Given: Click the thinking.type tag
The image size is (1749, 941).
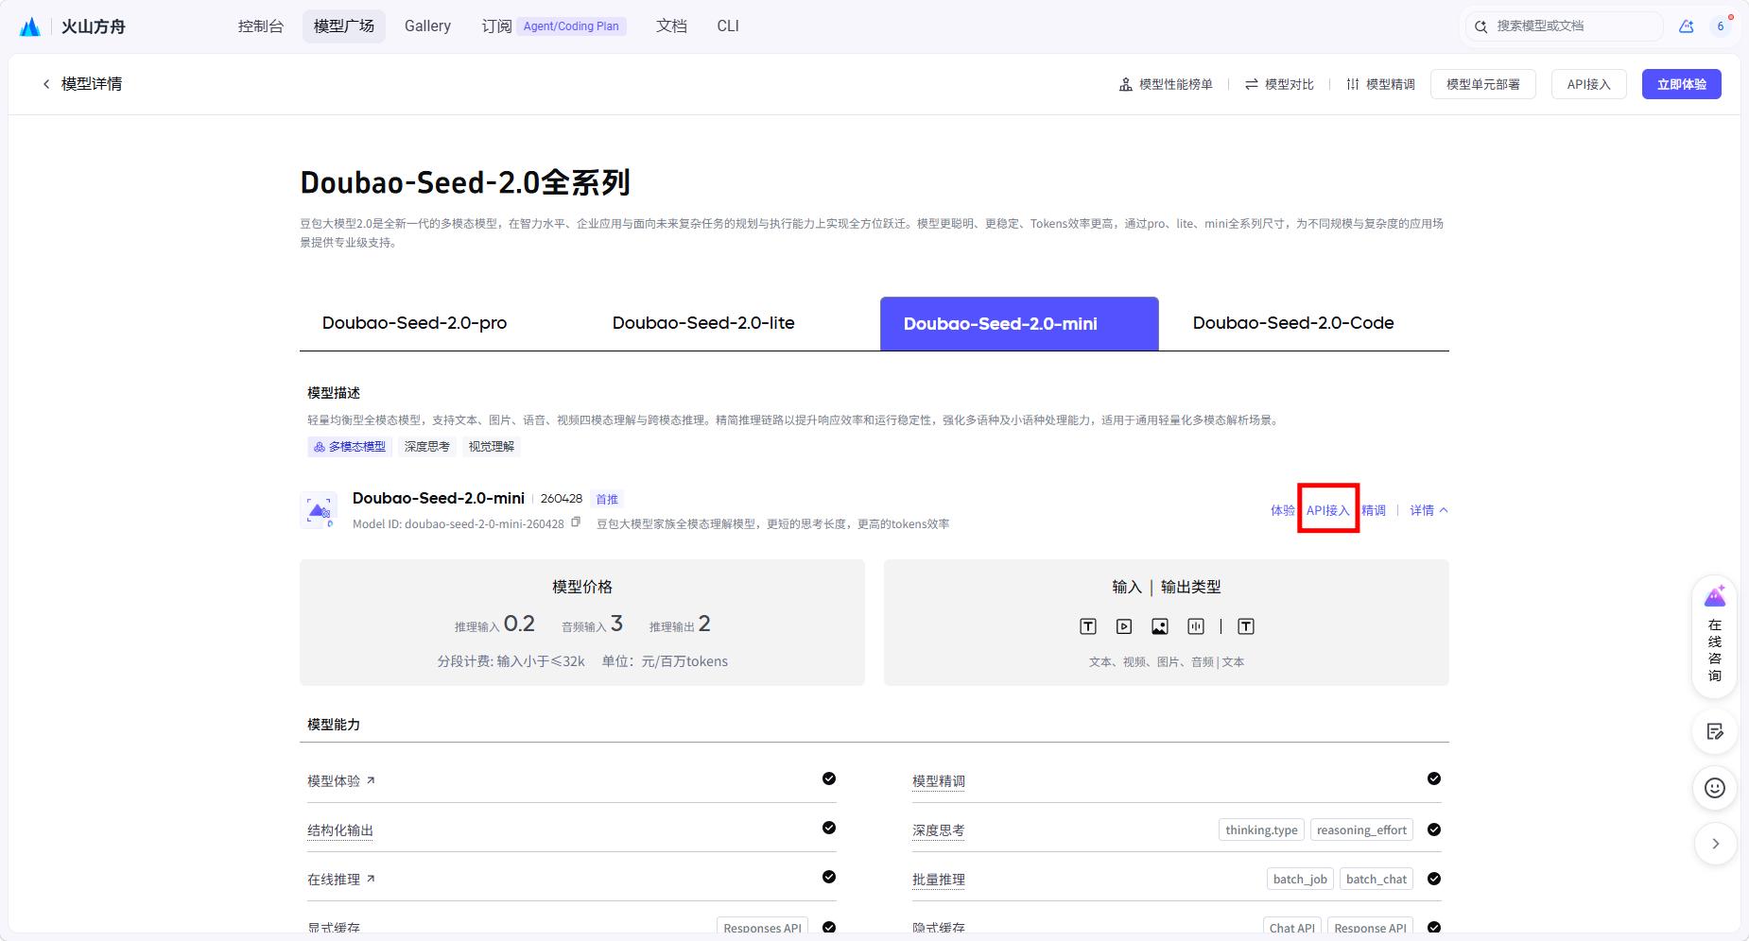Looking at the screenshot, I should click(1261, 830).
